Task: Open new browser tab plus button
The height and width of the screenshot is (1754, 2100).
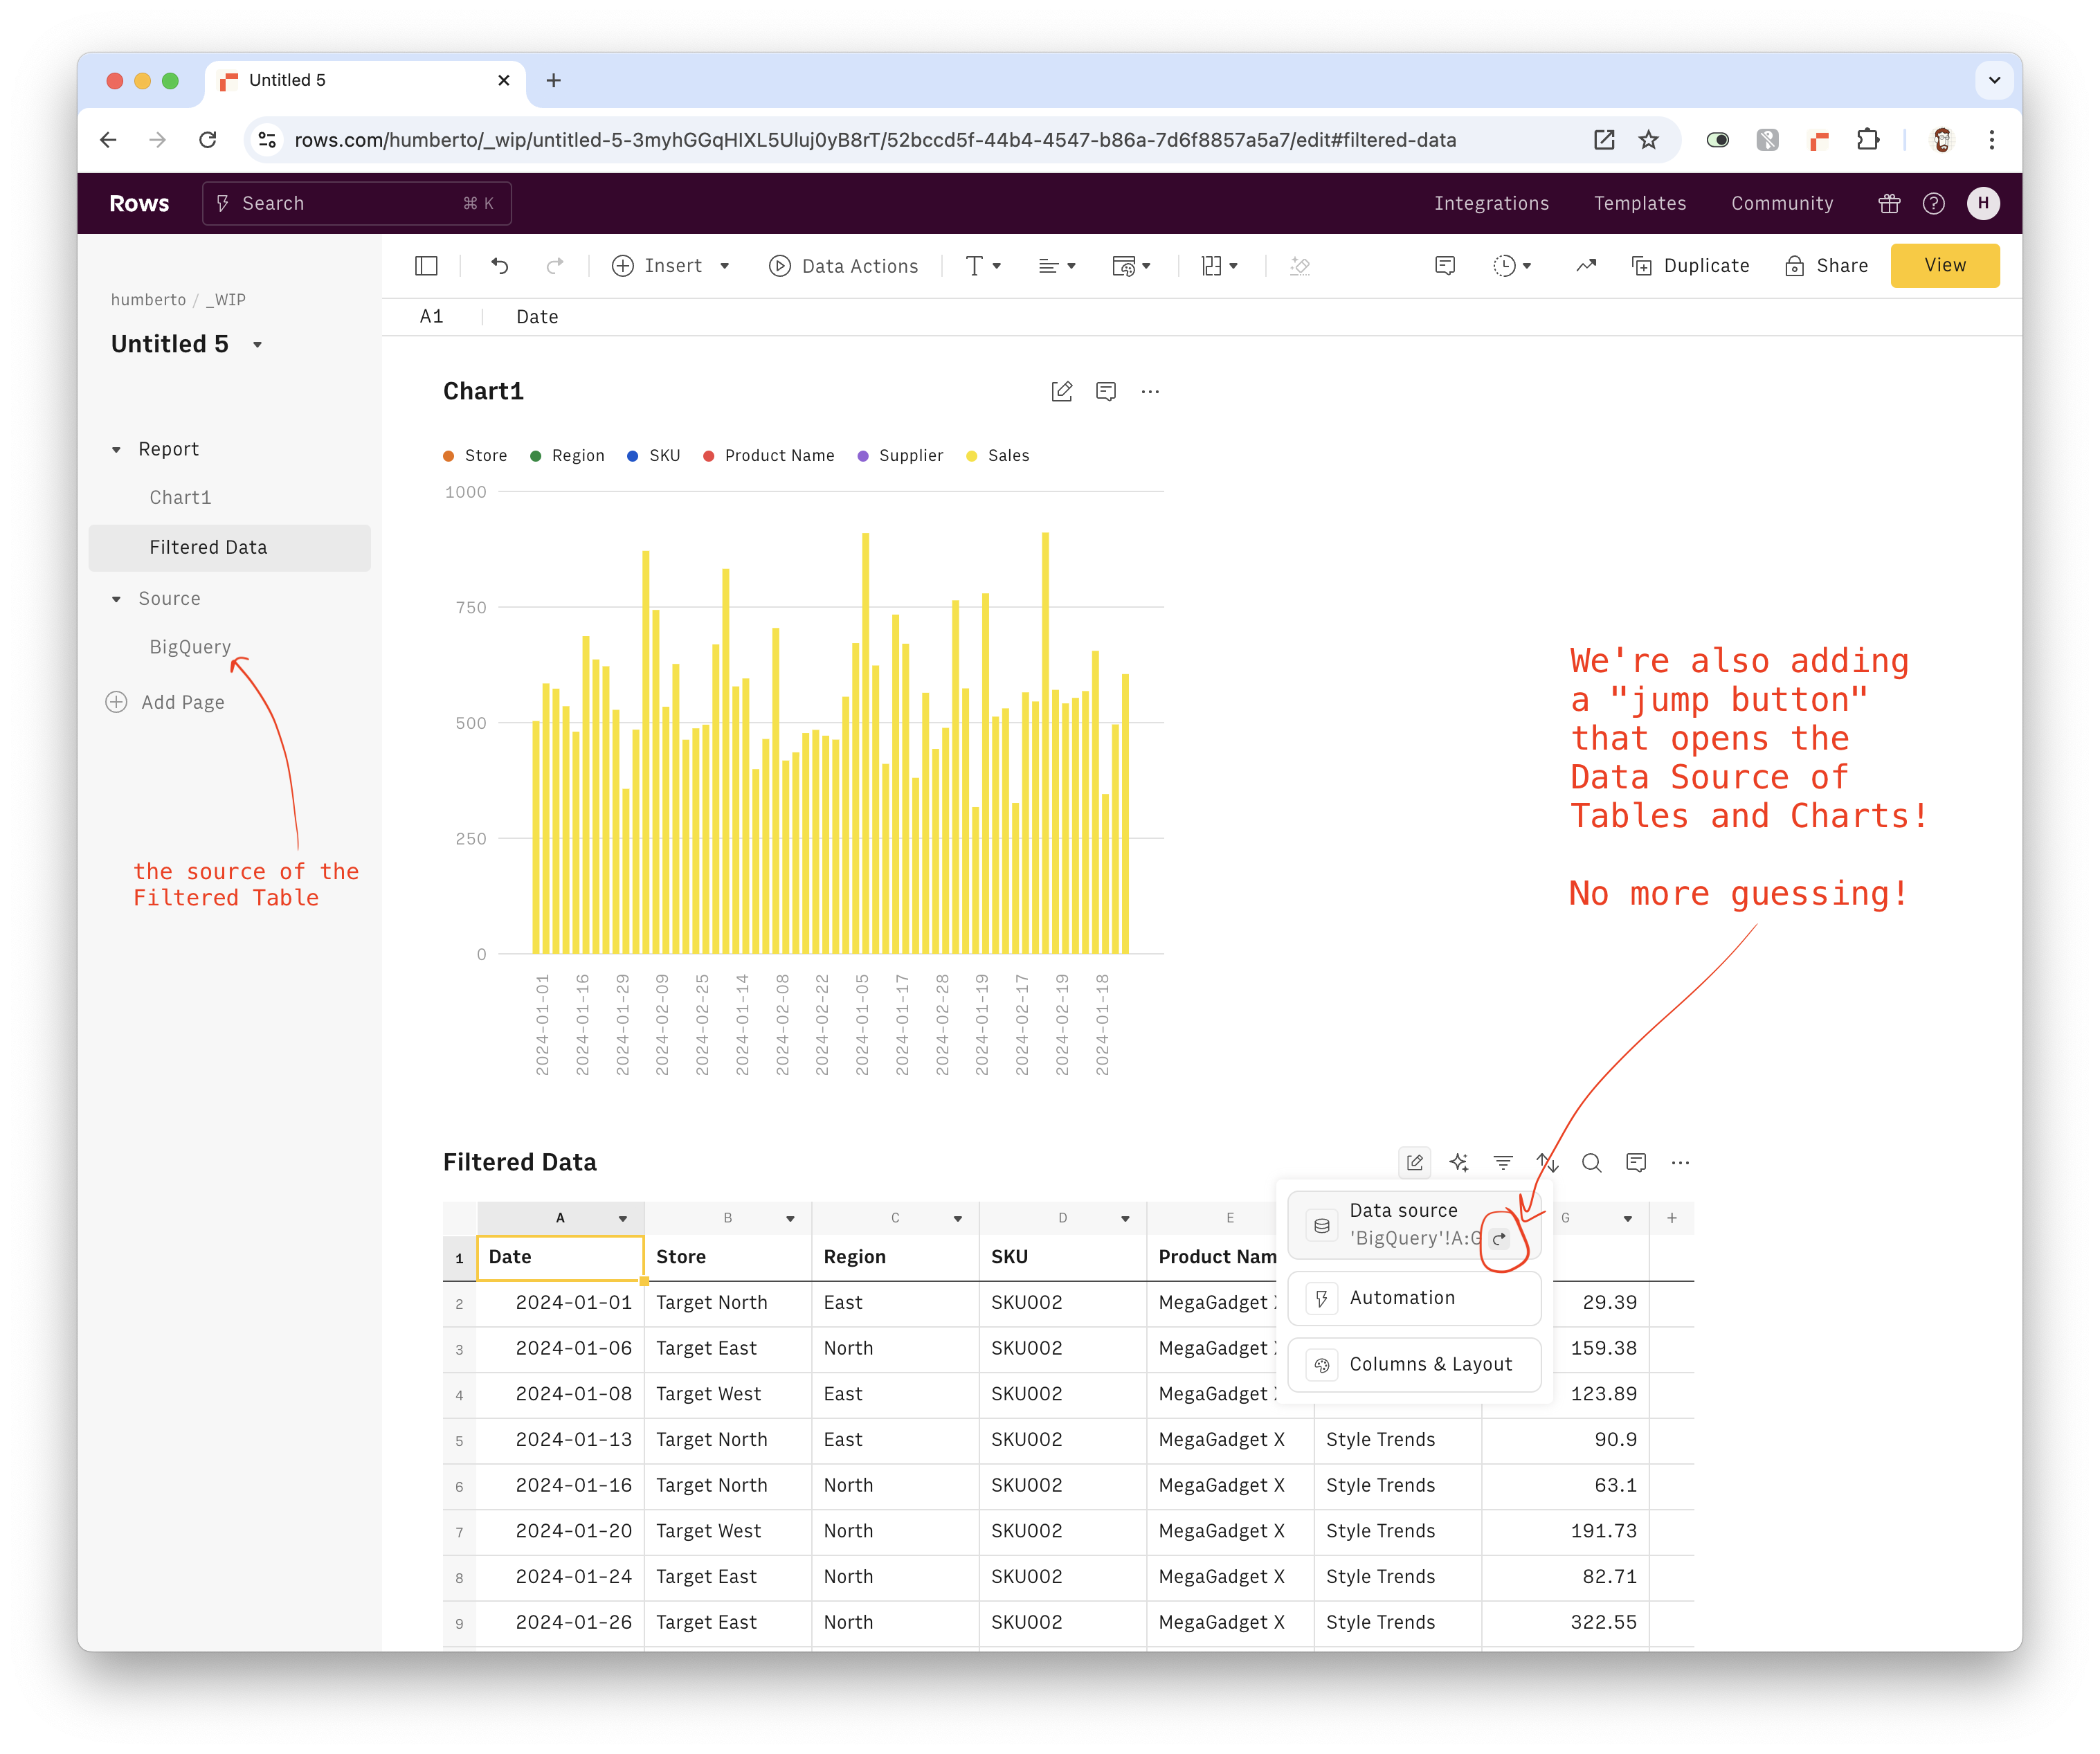Action: point(553,80)
